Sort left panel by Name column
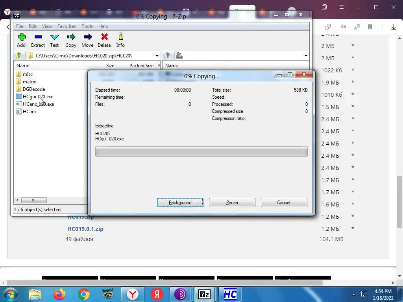403x302 pixels. coord(46,66)
